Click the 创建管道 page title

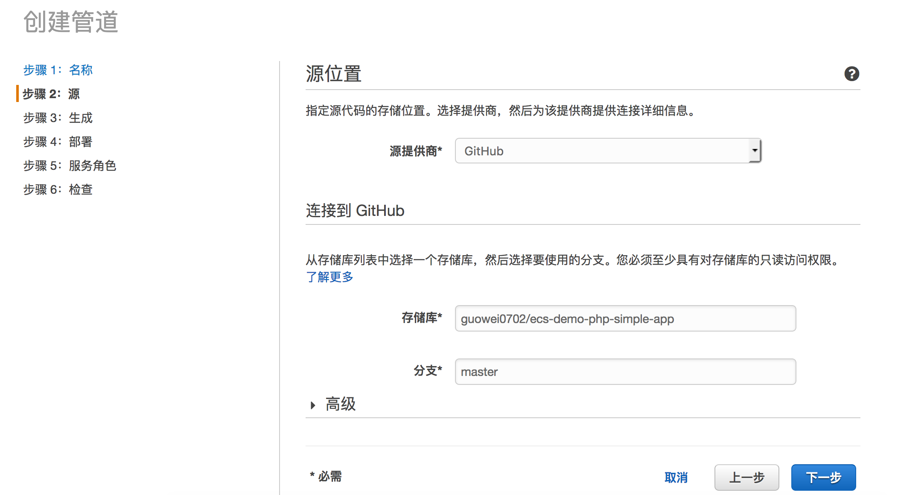(71, 22)
